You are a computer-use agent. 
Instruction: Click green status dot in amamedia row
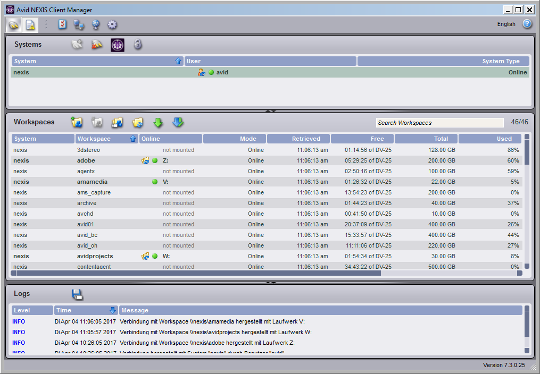155,182
